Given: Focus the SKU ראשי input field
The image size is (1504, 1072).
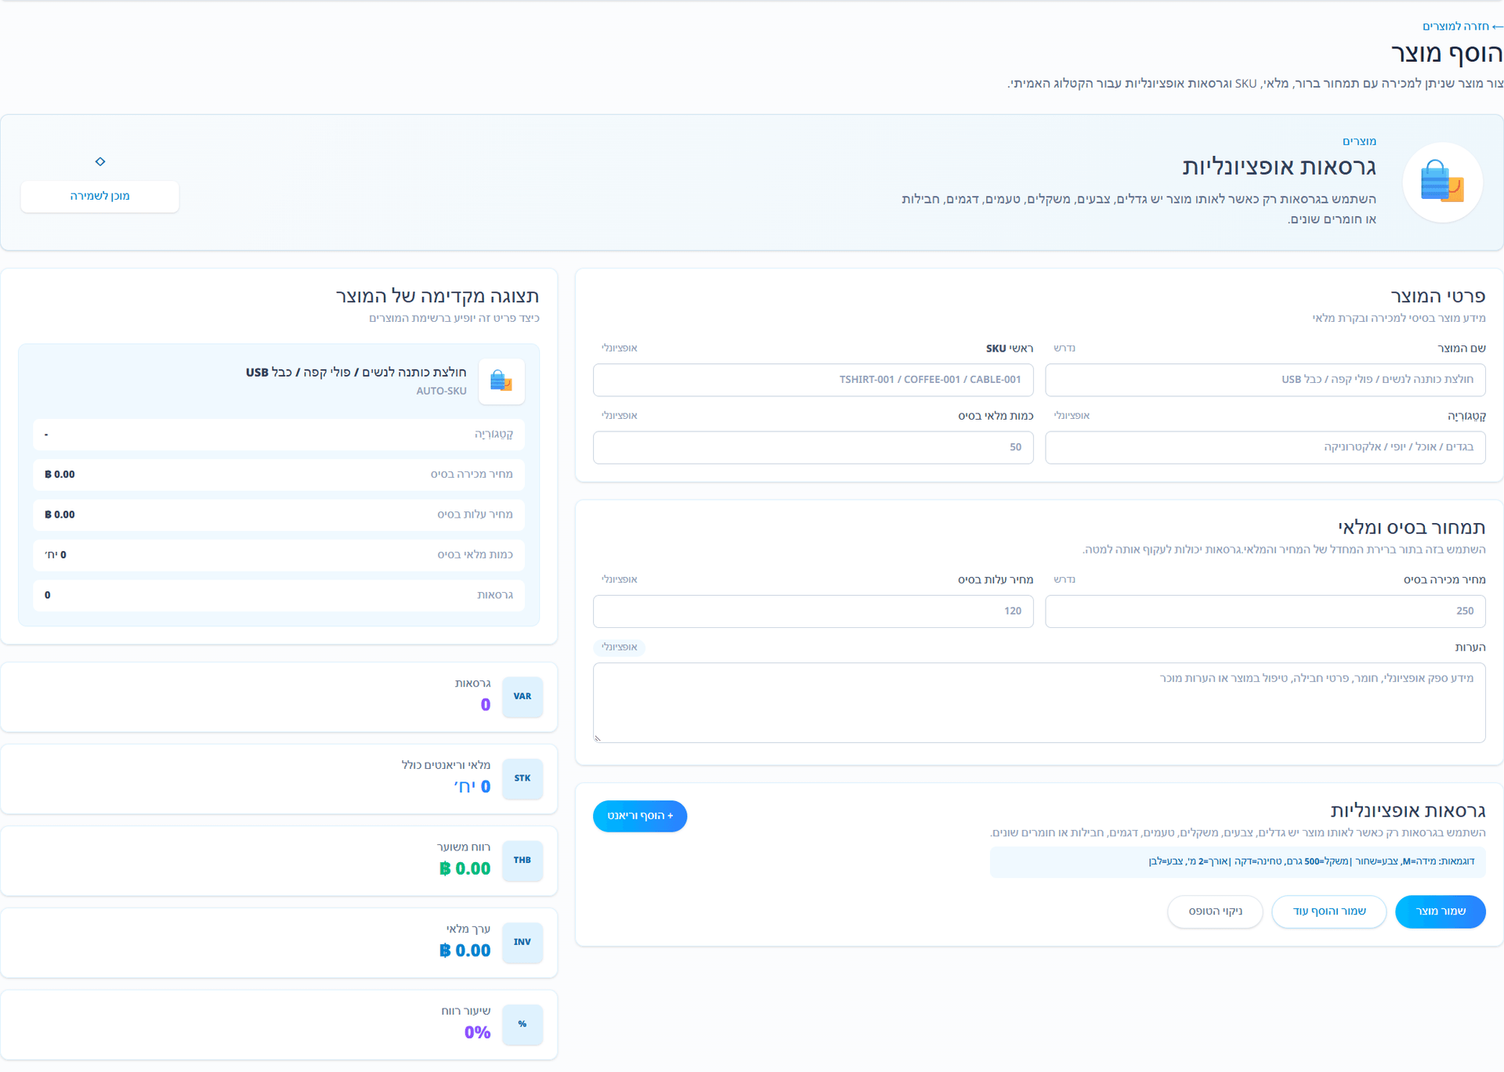Looking at the screenshot, I should tap(813, 380).
